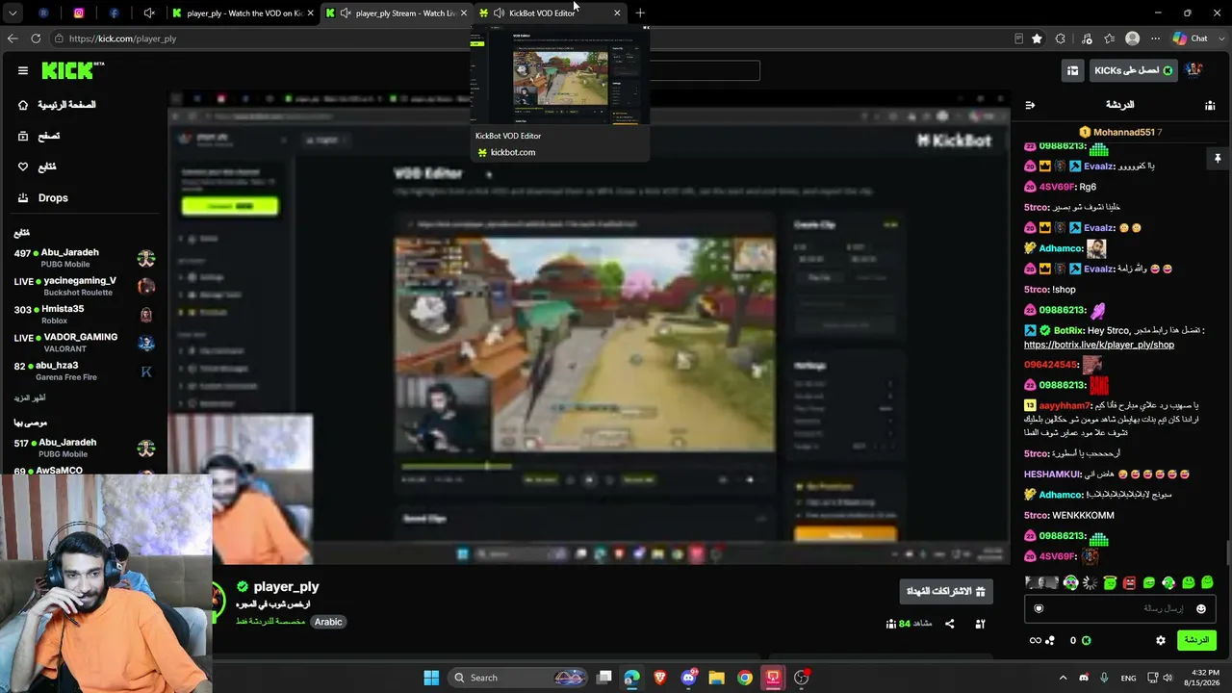
Task: Switch to the KickBot VOD Editor tab
Action: coord(551,13)
